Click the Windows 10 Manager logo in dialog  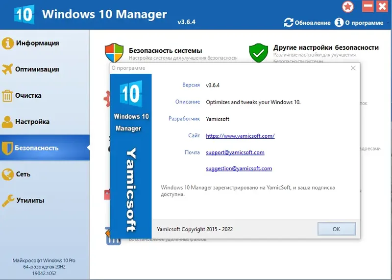(x=131, y=94)
